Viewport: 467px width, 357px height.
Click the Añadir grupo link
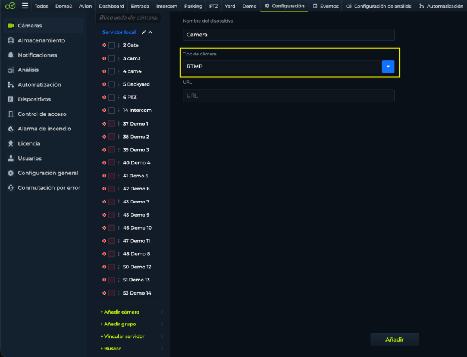point(118,324)
